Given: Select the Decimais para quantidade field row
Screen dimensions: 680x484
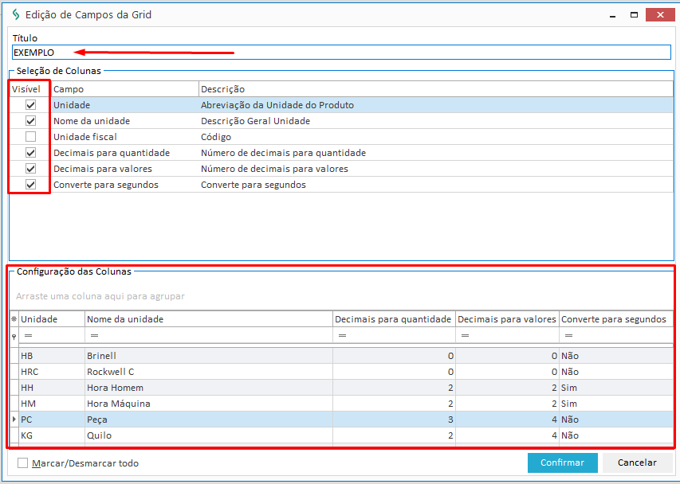Looking at the screenshot, I should pyautogui.click(x=112, y=153).
